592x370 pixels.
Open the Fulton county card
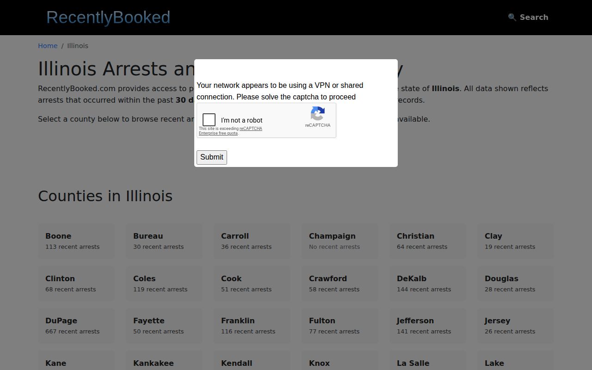tap(340, 326)
